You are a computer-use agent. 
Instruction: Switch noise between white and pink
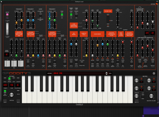tap(7, 15)
